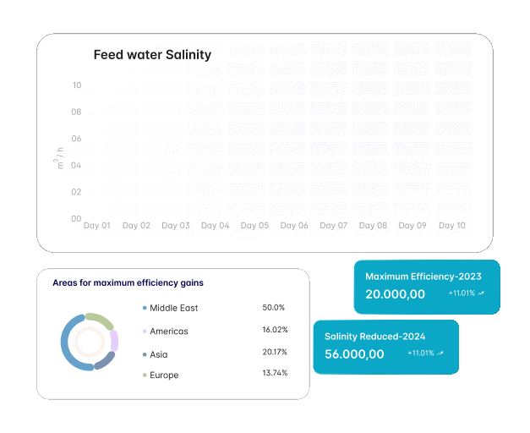
Task: Click the trend arrow in Salinity Reduced-2024 card
Action: pos(440,353)
